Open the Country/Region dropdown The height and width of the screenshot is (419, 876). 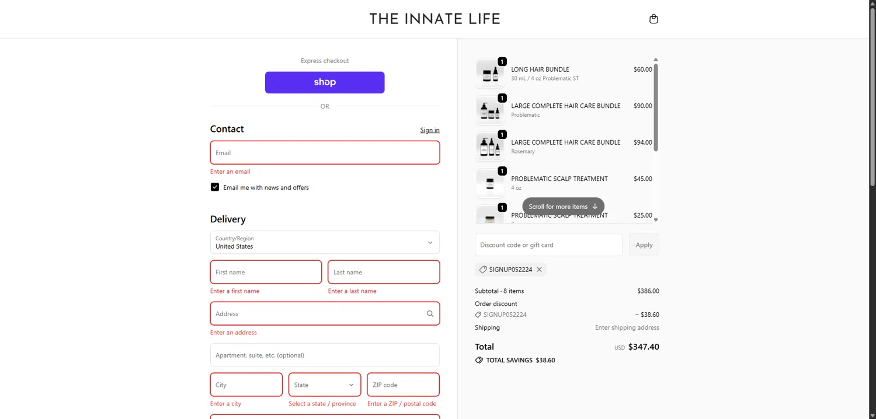[325, 242]
